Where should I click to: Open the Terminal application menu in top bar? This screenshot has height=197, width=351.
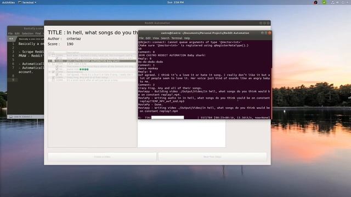[27, 2]
